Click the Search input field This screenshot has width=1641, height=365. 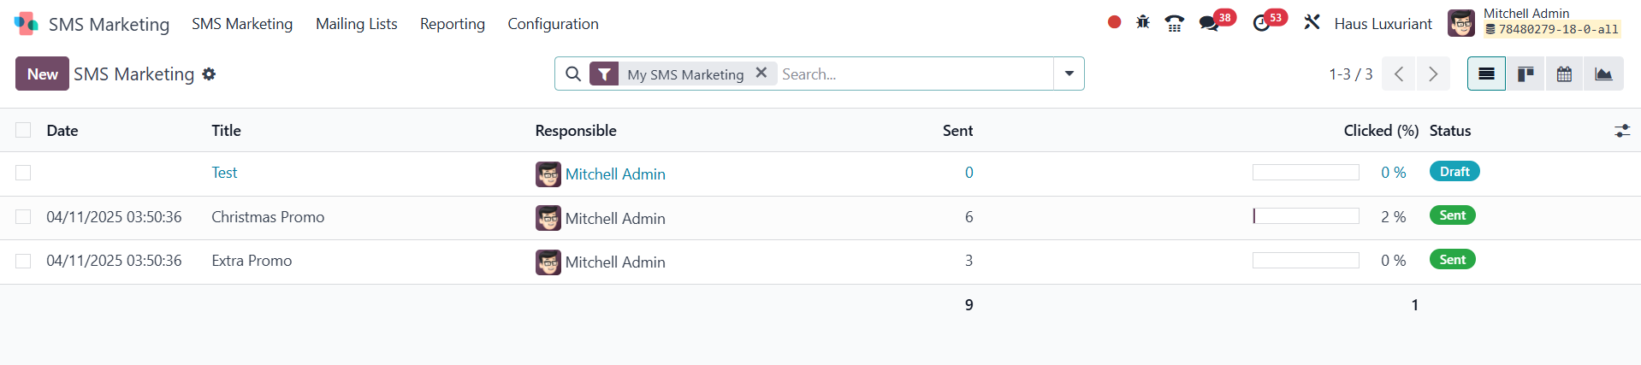[914, 74]
